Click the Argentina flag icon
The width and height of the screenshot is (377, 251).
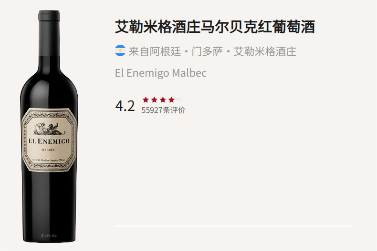click(120, 50)
